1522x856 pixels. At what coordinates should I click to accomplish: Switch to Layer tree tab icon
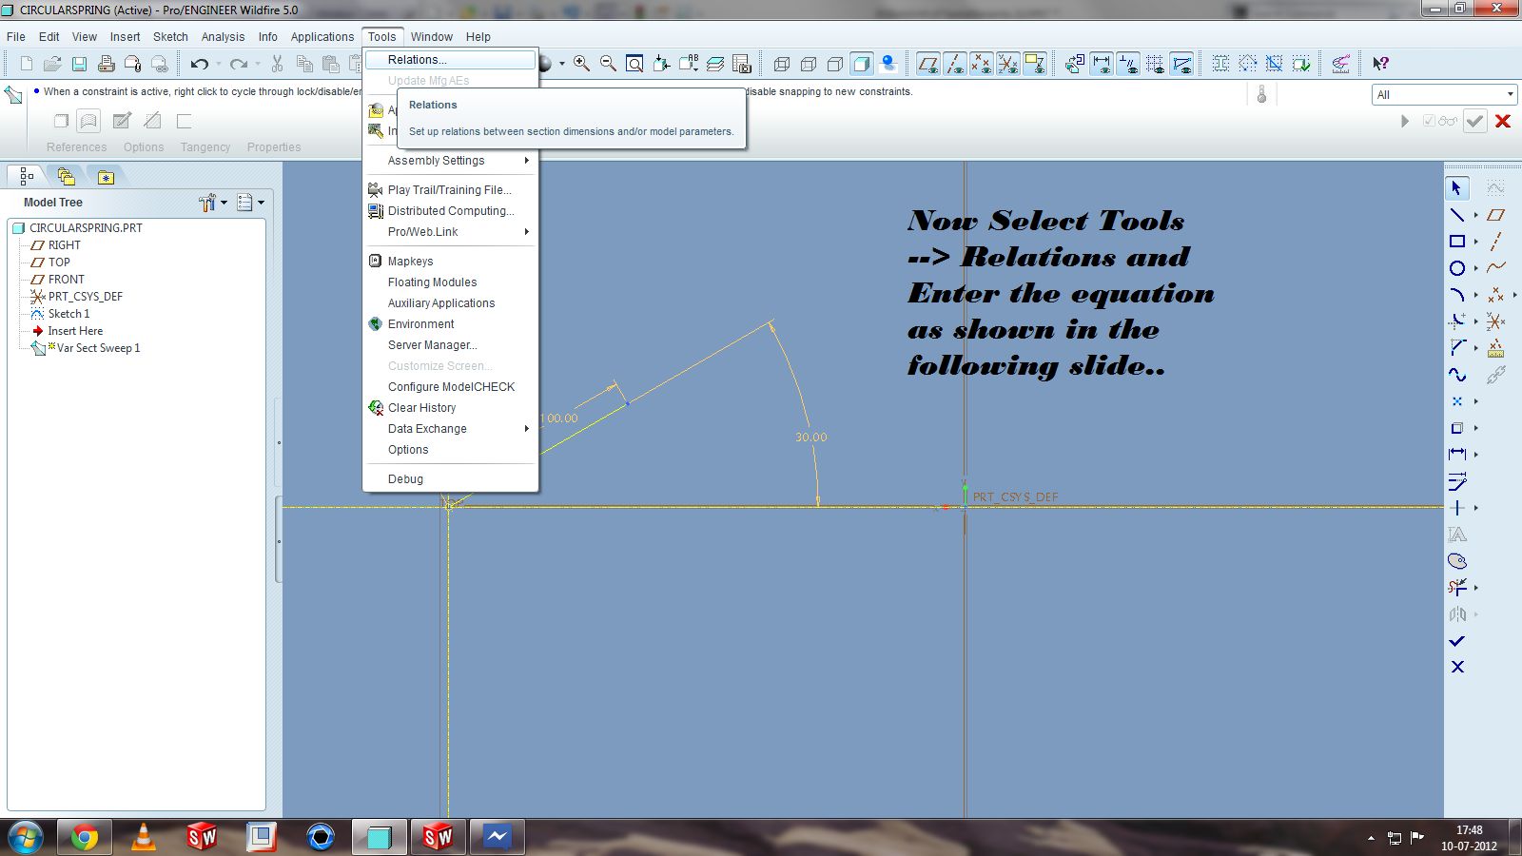67,176
